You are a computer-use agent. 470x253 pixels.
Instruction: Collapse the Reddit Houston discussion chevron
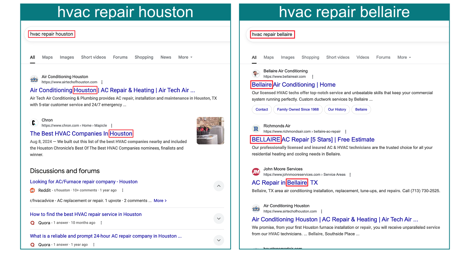pyautogui.click(x=219, y=186)
